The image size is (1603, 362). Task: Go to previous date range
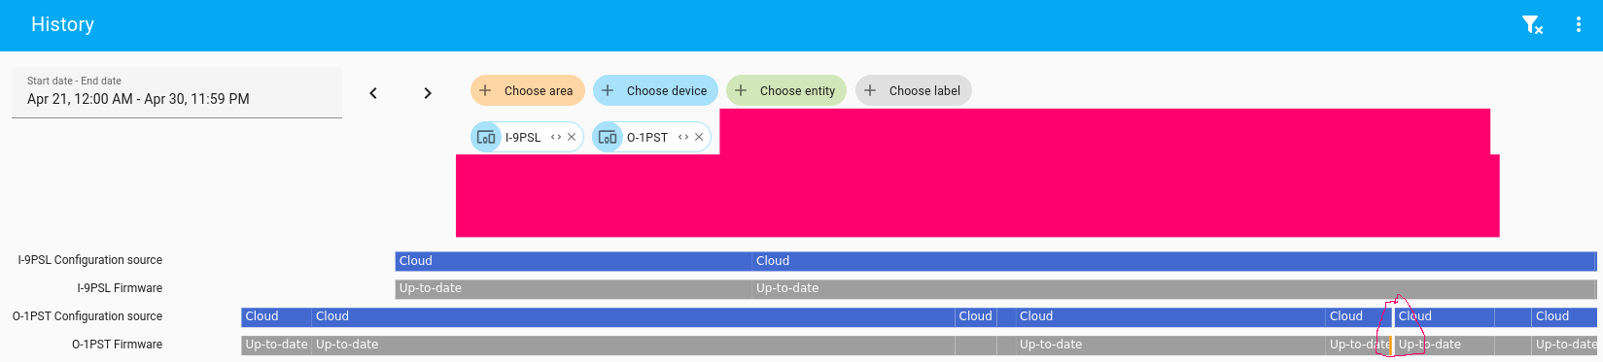point(373,93)
